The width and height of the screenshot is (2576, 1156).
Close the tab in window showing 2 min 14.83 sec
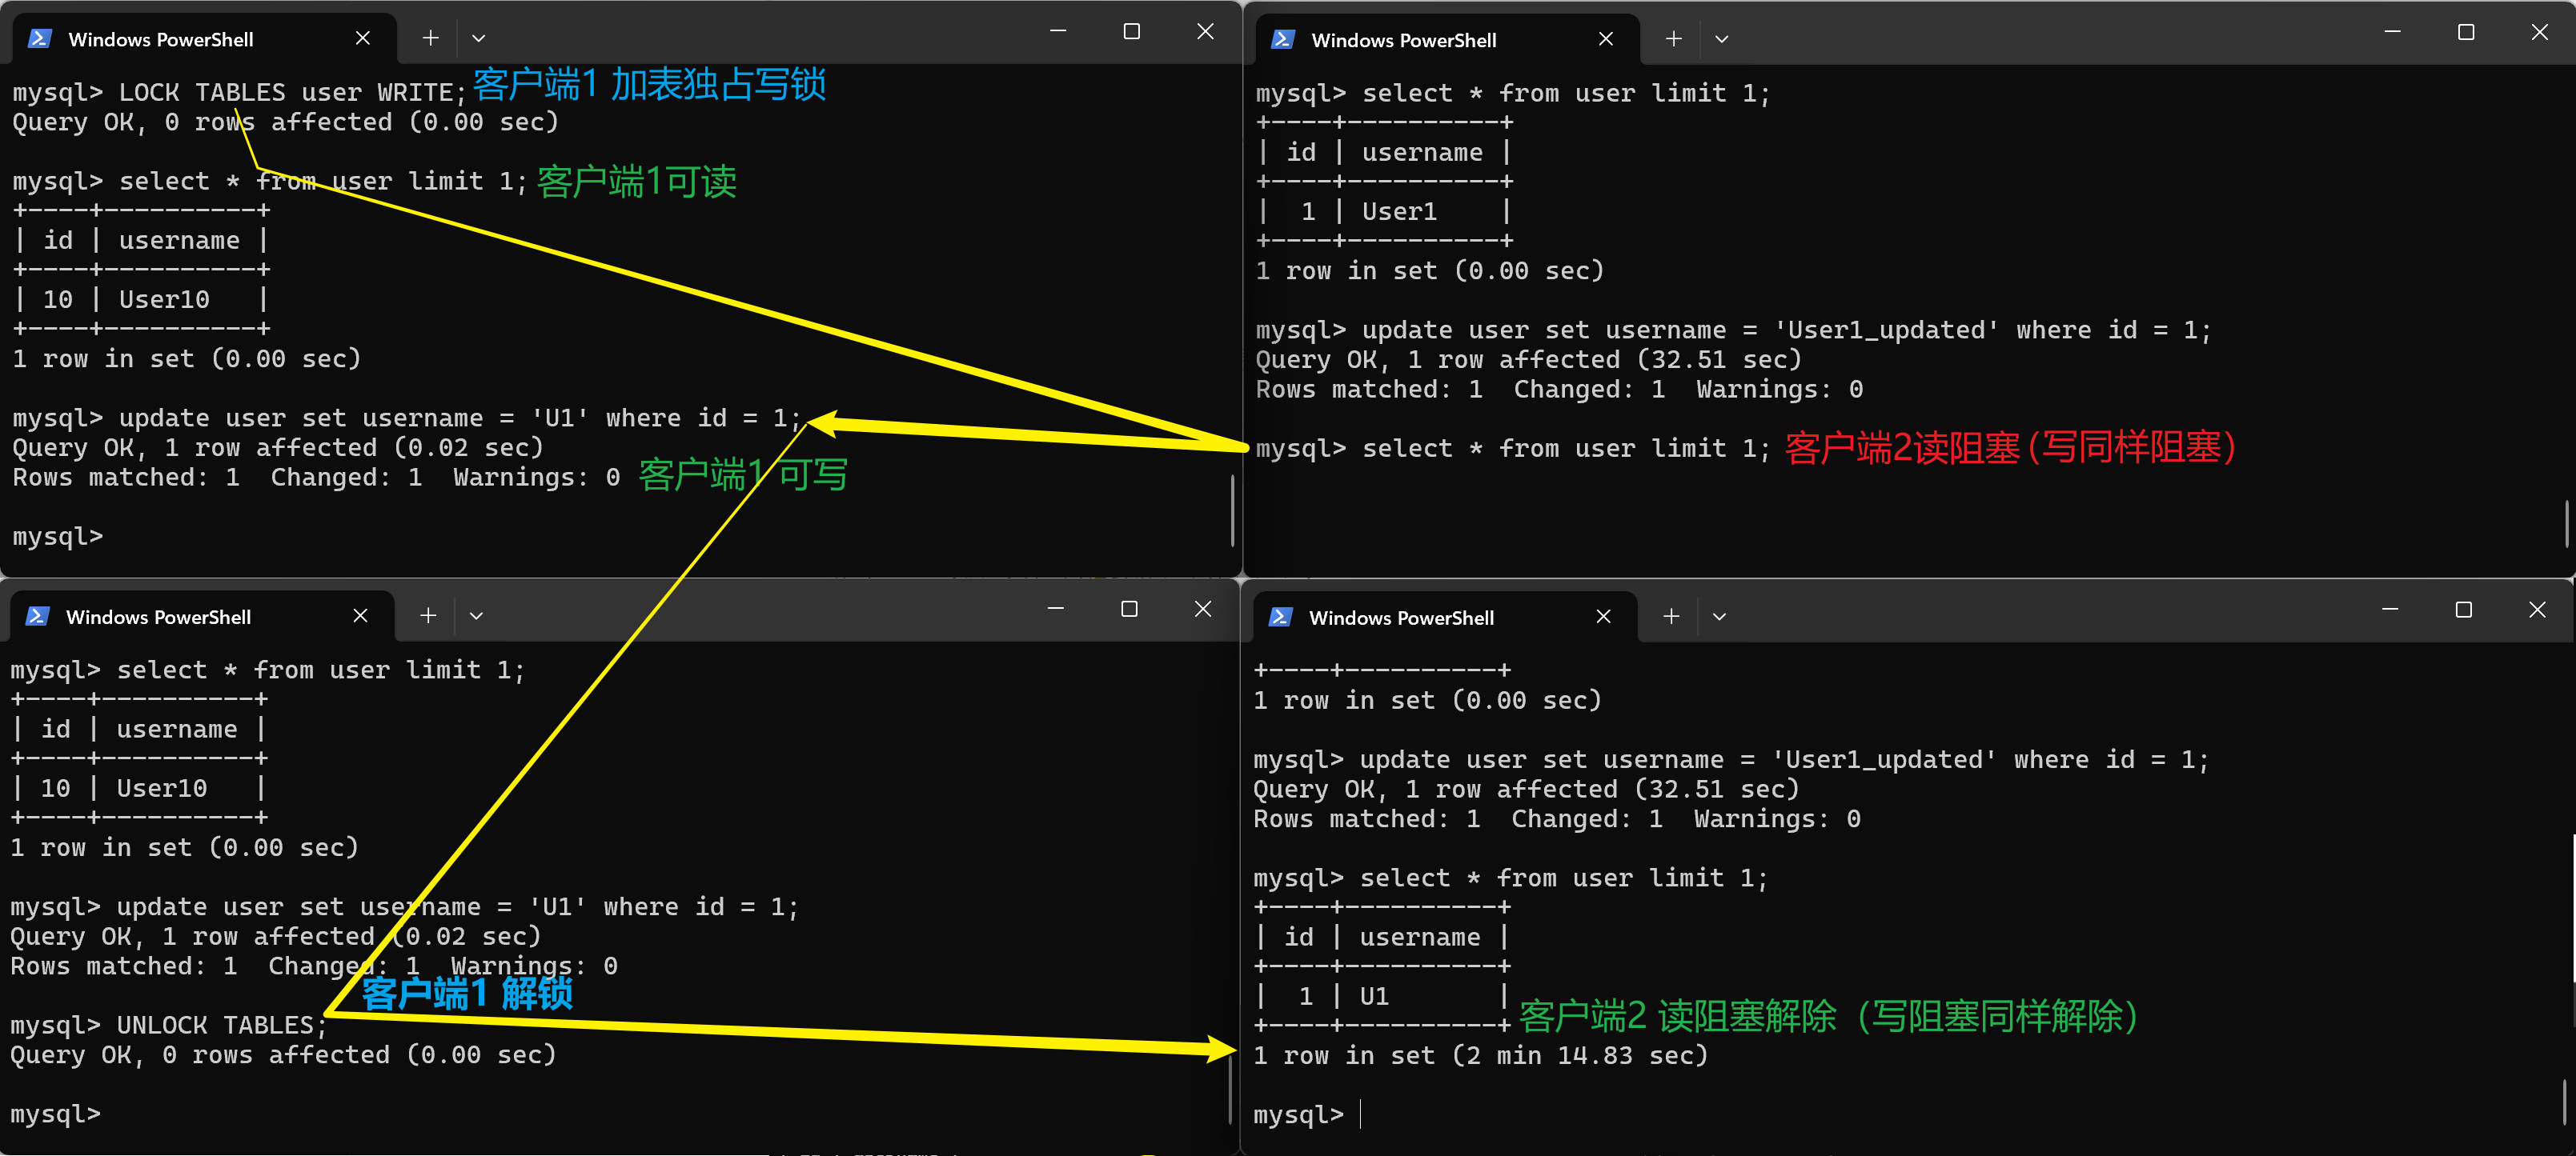pos(1604,617)
